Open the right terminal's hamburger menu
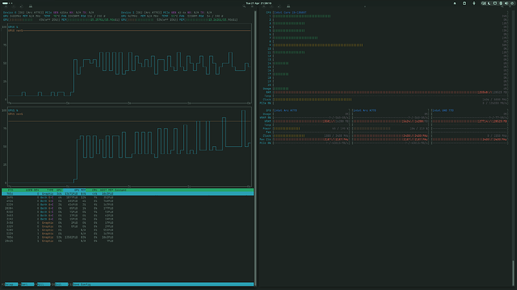Image resolution: width=517 pixels, height=290 pixels. tap(510, 6)
